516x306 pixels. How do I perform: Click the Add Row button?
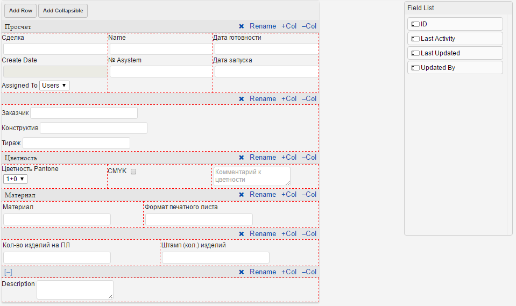point(20,11)
